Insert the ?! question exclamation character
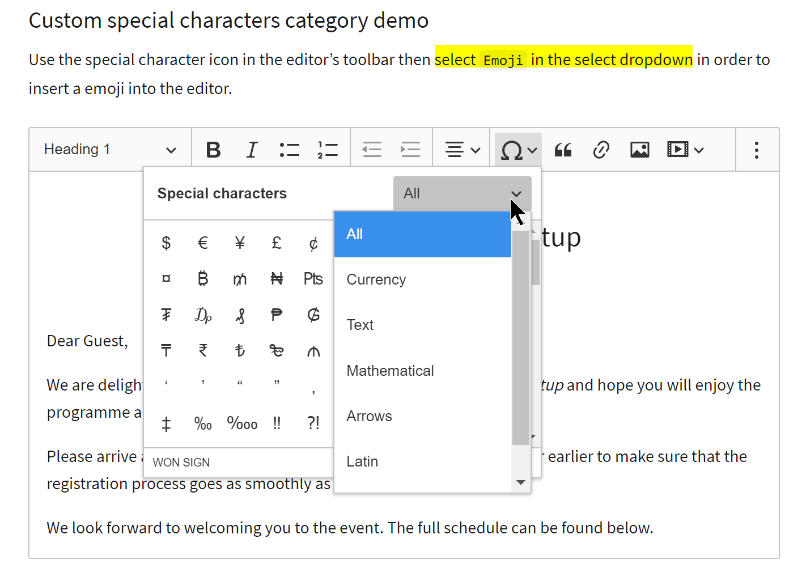Viewport: 785px width, 564px height. tap(313, 423)
